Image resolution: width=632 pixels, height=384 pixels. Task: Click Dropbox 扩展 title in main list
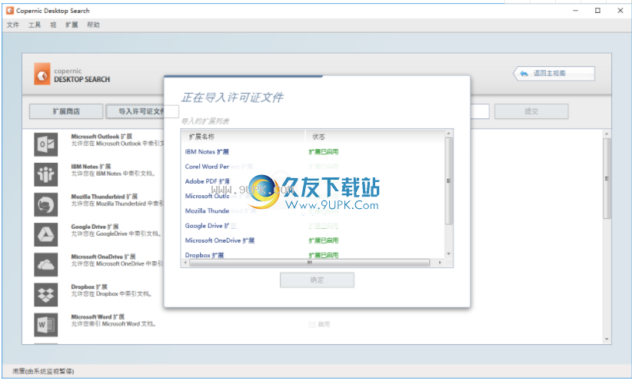point(89,286)
